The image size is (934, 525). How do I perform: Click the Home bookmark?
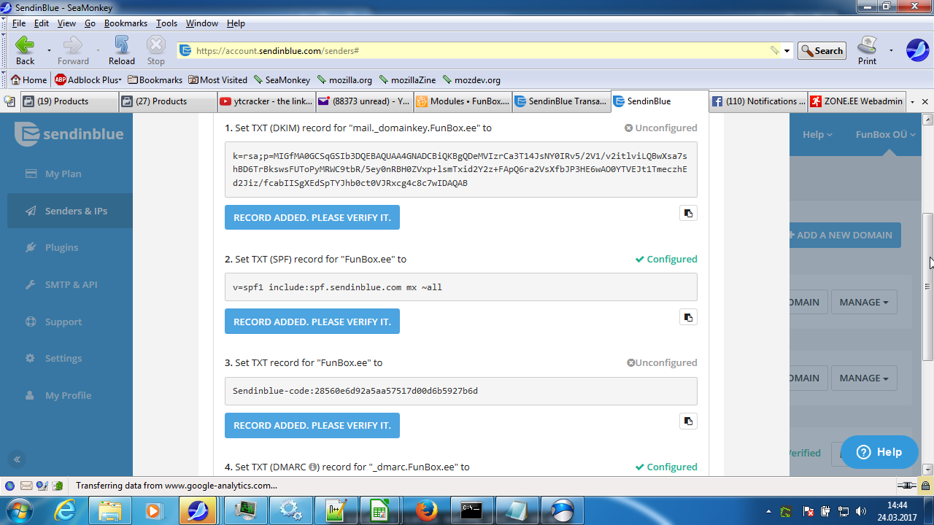point(28,80)
